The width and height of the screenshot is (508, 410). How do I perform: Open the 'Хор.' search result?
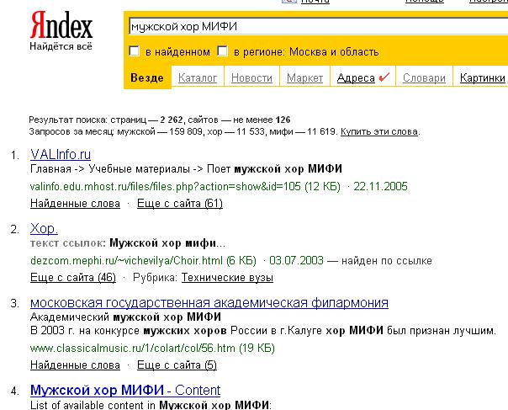(44, 229)
